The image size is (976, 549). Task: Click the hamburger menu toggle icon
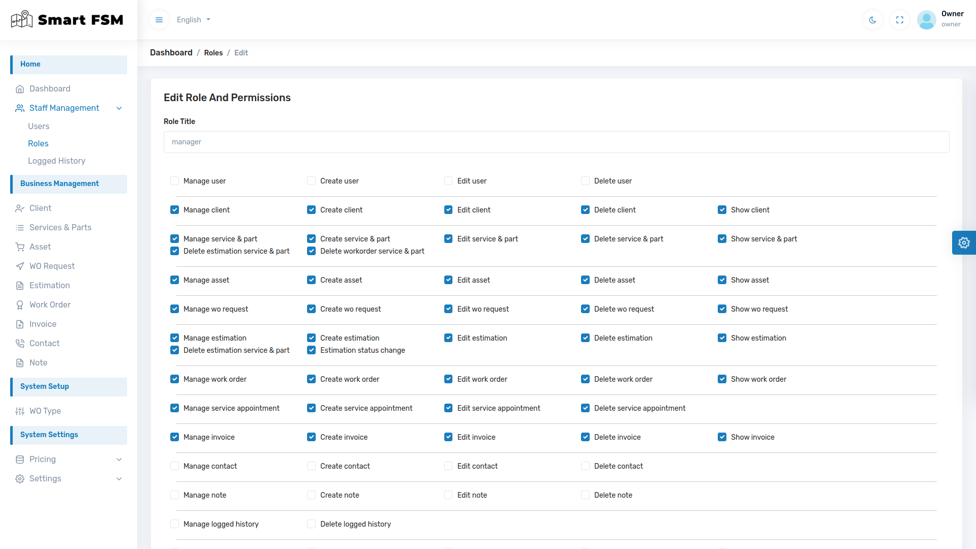point(159,20)
